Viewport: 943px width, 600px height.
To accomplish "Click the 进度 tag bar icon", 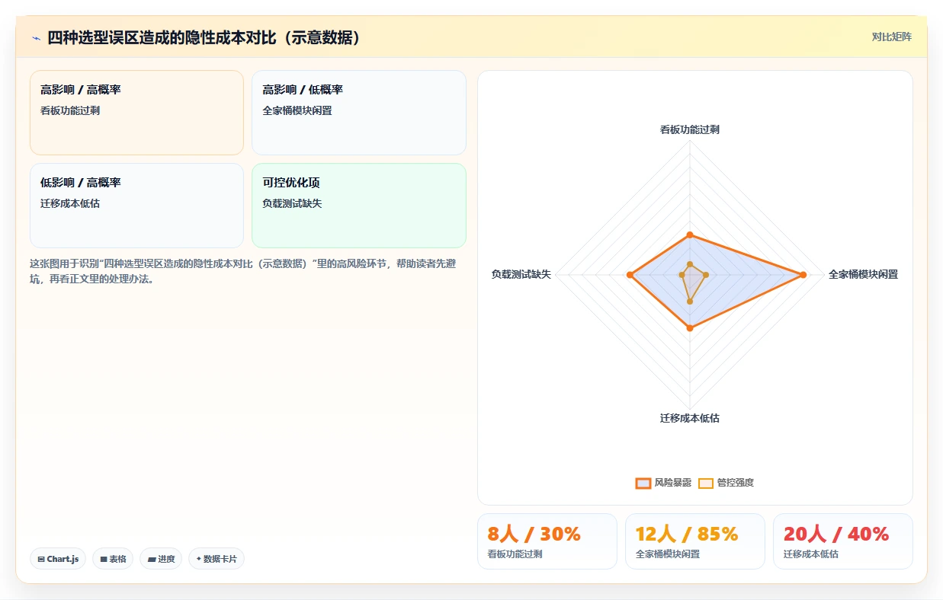I will point(152,559).
